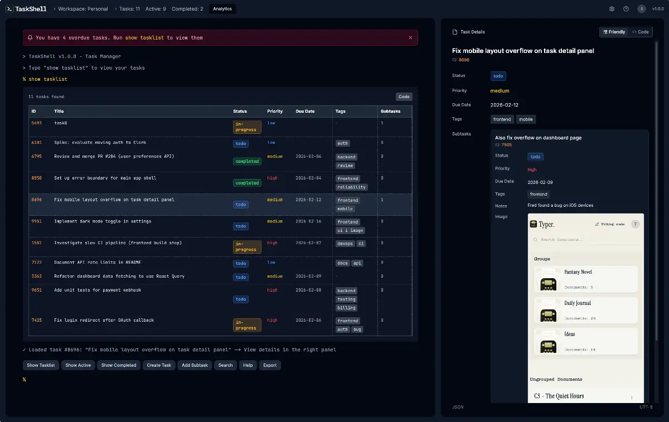Click the Show Completed button
This screenshot has width=669, height=422.
(119, 365)
